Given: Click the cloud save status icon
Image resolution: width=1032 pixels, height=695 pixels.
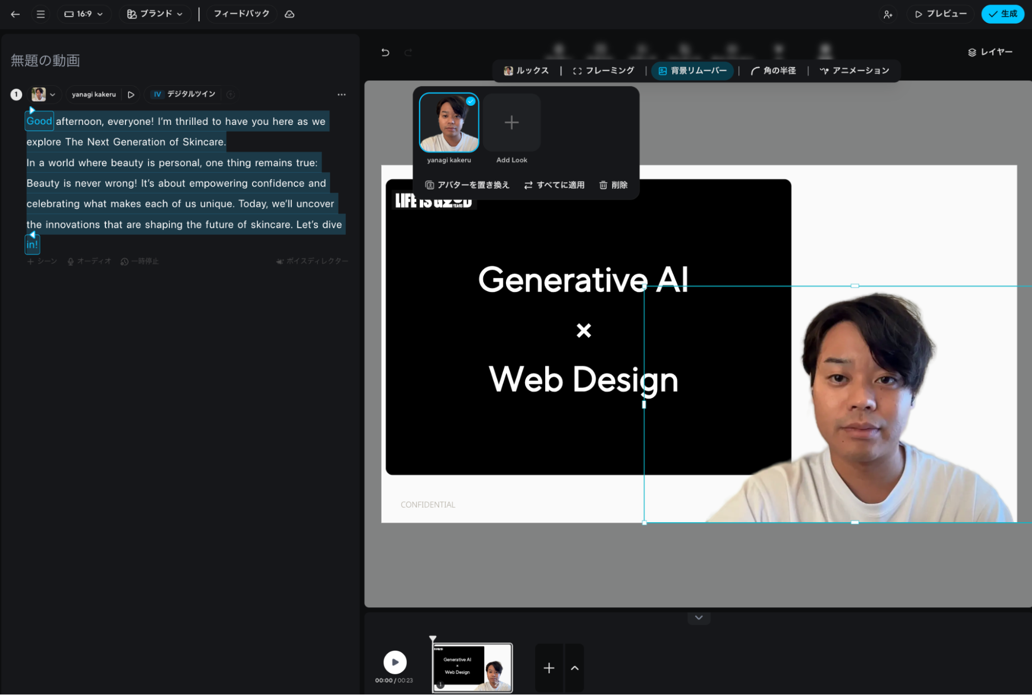Looking at the screenshot, I should coord(290,14).
